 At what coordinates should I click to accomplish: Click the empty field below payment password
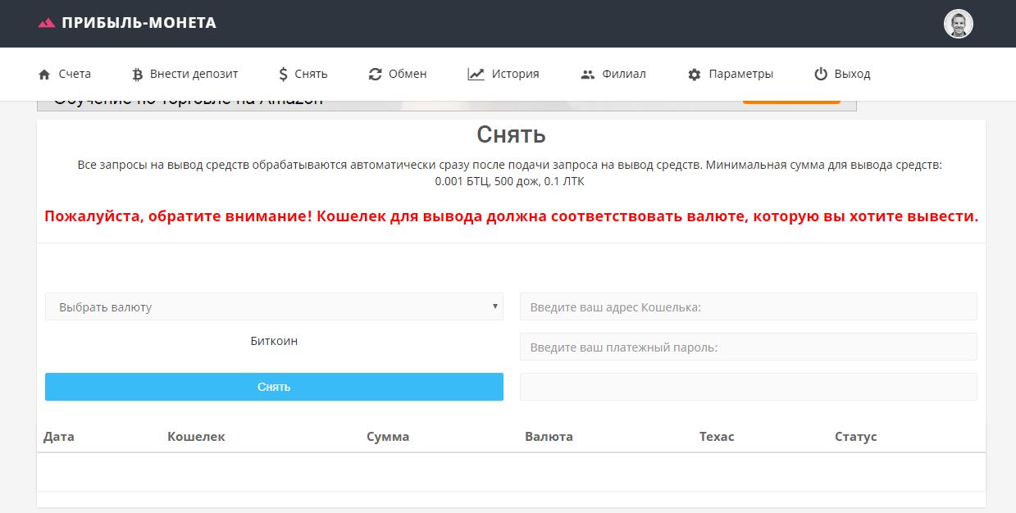pyautogui.click(x=748, y=387)
